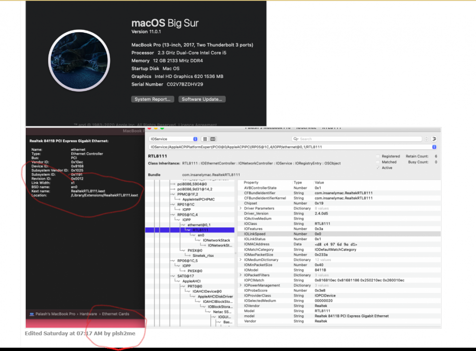
Task: Open the IOService plane dropdown
Action: [173, 139]
